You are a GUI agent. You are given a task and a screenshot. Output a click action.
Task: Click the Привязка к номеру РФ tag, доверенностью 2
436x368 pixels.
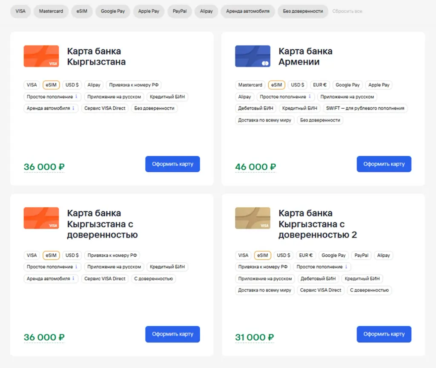click(x=263, y=267)
